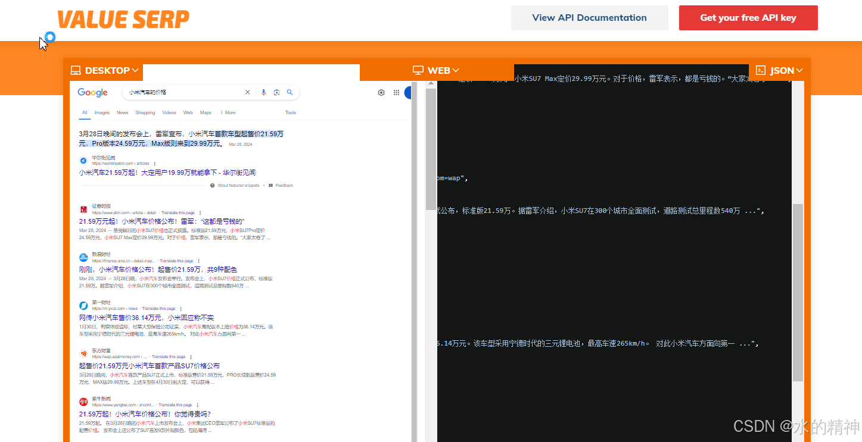The height and width of the screenshot is (442, 862).
Task: Open the DESKTOP device dropdown
Action: click(104, 70)
